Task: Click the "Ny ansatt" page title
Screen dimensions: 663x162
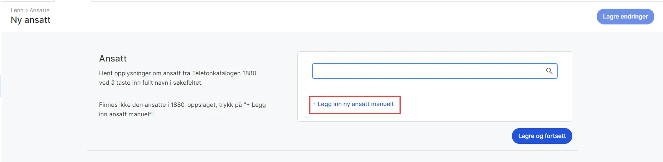Action: click(31, 20)
